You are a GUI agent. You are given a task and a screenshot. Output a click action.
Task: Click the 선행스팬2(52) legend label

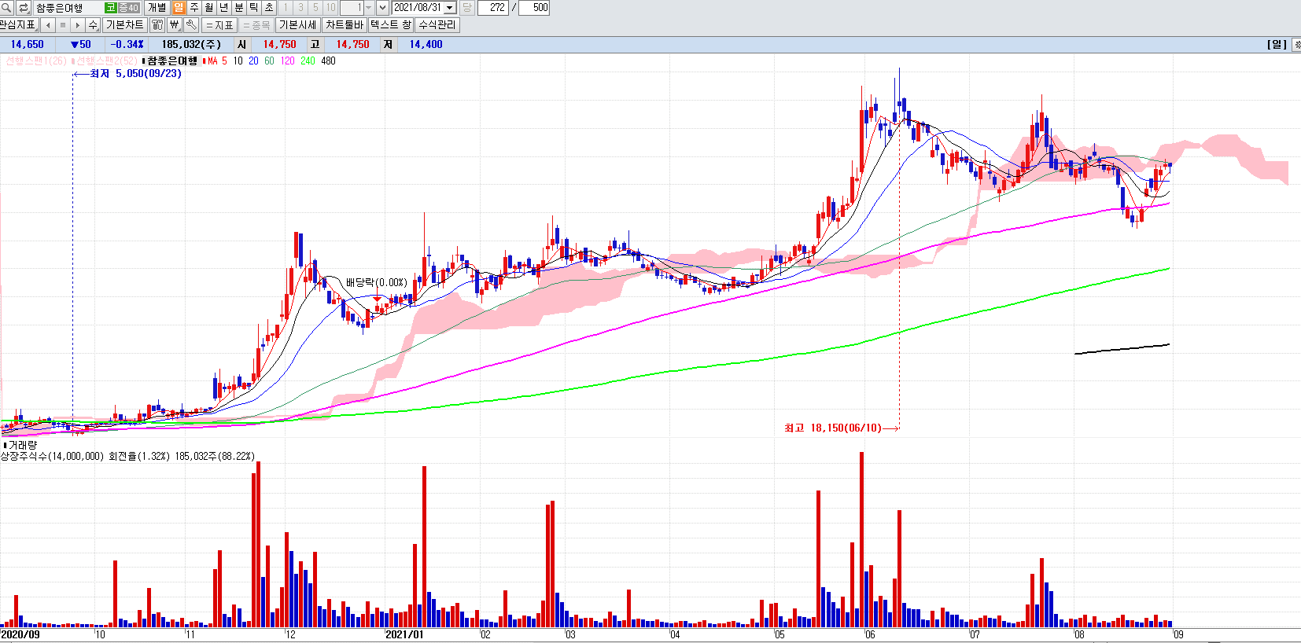click(x=105, y=61)
